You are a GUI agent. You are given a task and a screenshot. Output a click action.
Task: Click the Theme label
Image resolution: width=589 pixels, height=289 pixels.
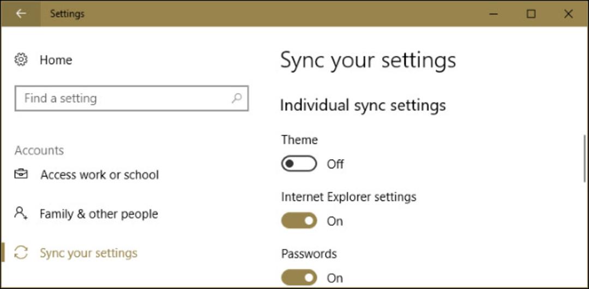point(299,140)
